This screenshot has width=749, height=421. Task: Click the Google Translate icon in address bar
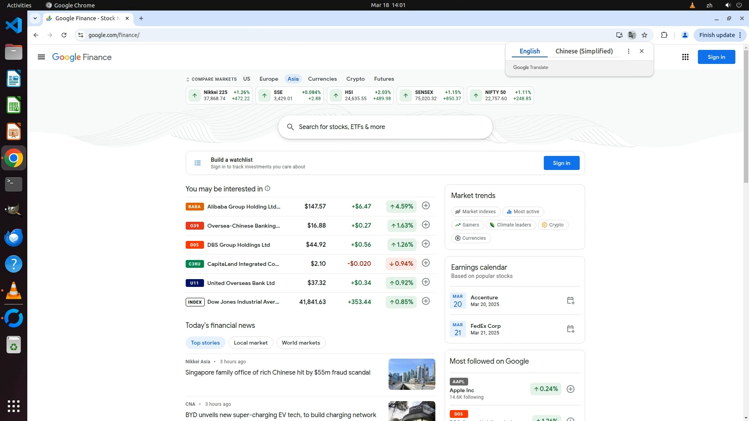click(x=632, y=35)
